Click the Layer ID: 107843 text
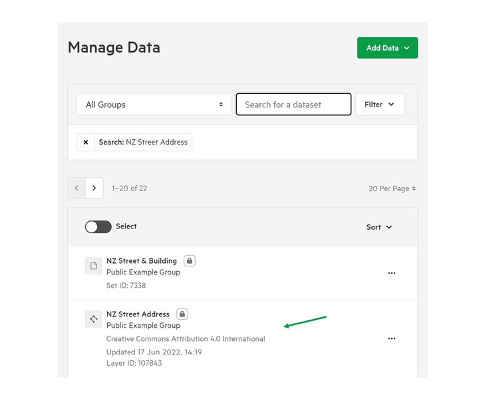This screenshot has width=479, height=399. click(134, 363)
